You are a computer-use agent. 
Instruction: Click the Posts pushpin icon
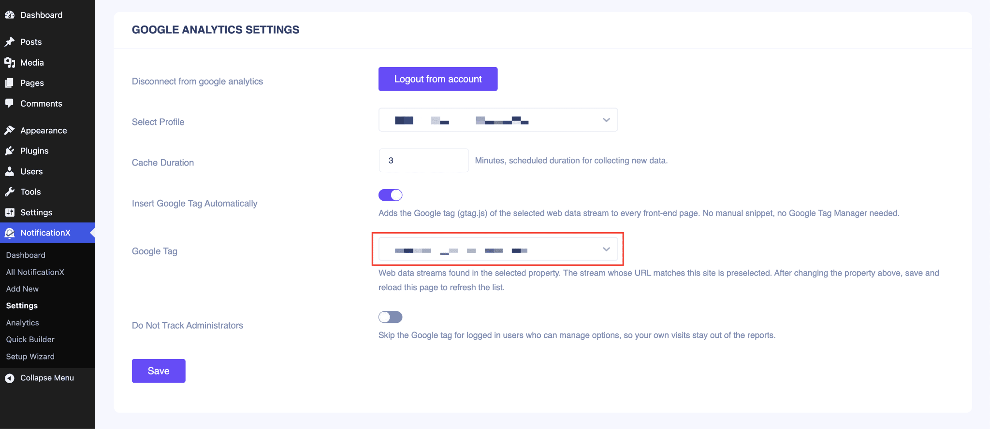[10, 42]
